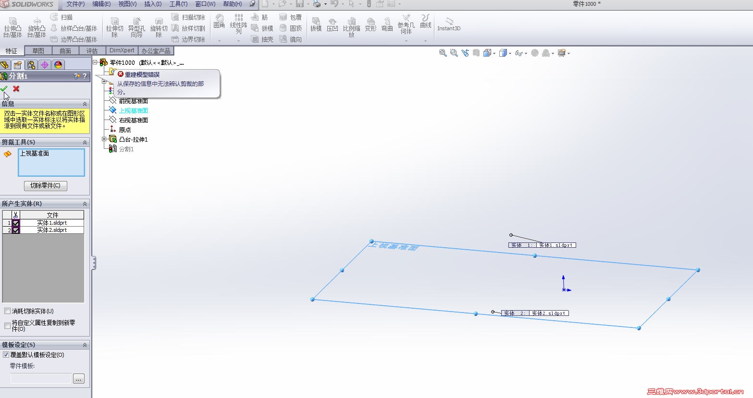This screenshot has height=398, width=753.
Task: Click the Extruded Boss/Base (拉伸凸台/基体) tool
Action: [12, 27]
